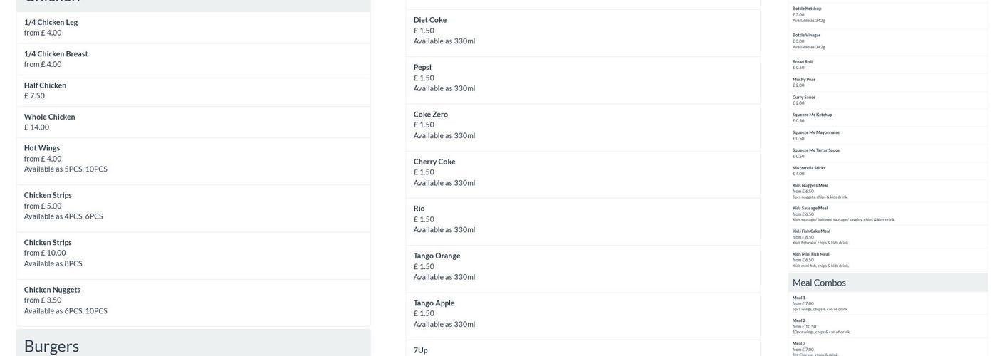Choose Chicken Strips with 4PCS, 6PCS options
997x356 pixels.
[x=48, y=195]
